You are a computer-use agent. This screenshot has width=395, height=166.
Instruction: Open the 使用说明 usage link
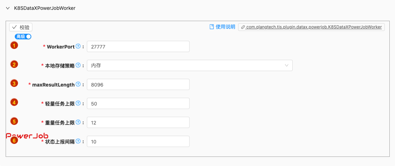(x=225, y=27)
